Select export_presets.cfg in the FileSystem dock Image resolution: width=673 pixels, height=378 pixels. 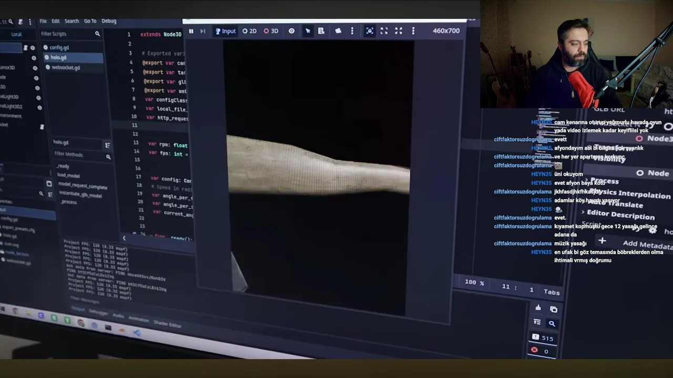tap(18, 229)
